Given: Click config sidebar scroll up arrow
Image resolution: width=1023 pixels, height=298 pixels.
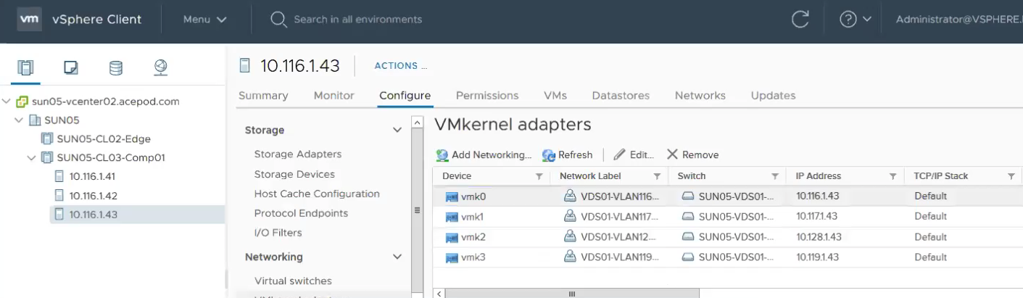Looking at the screenshot, I should tap(417, 123).
